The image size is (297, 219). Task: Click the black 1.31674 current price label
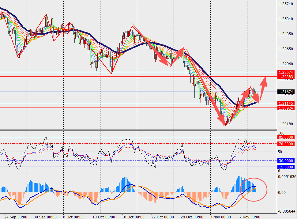point(286,92)
